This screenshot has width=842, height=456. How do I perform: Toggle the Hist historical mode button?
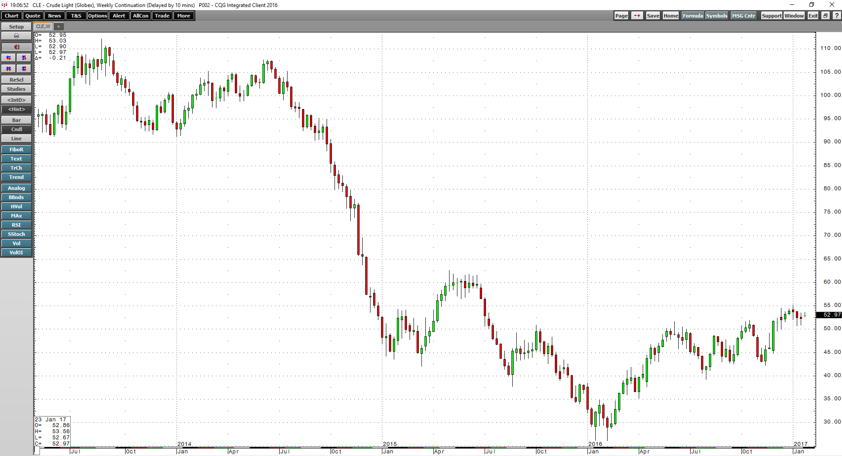coord(16,109)
